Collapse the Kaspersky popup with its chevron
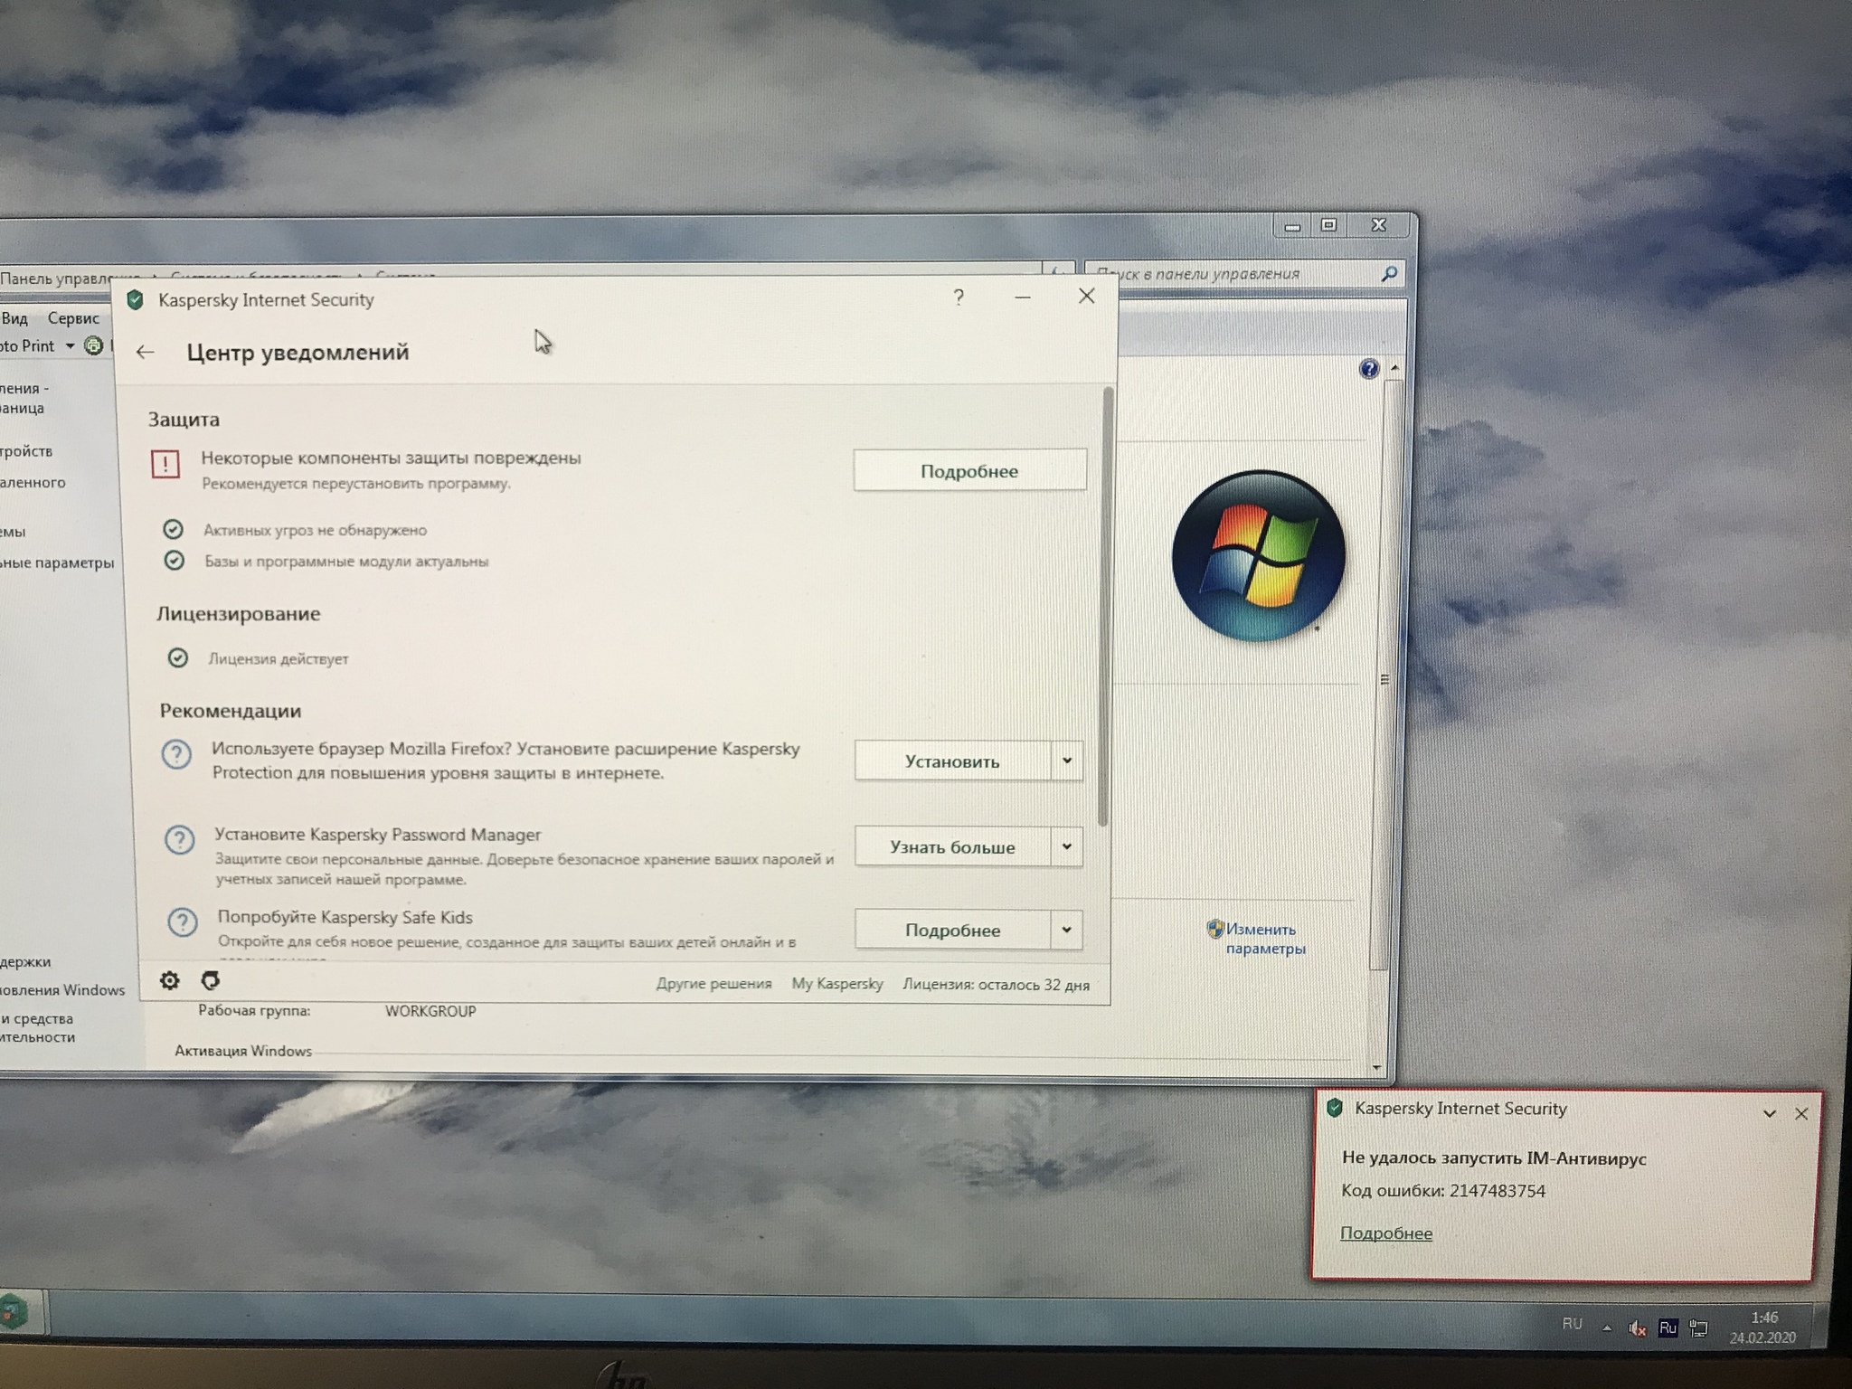 [x=1770, y=1114]
